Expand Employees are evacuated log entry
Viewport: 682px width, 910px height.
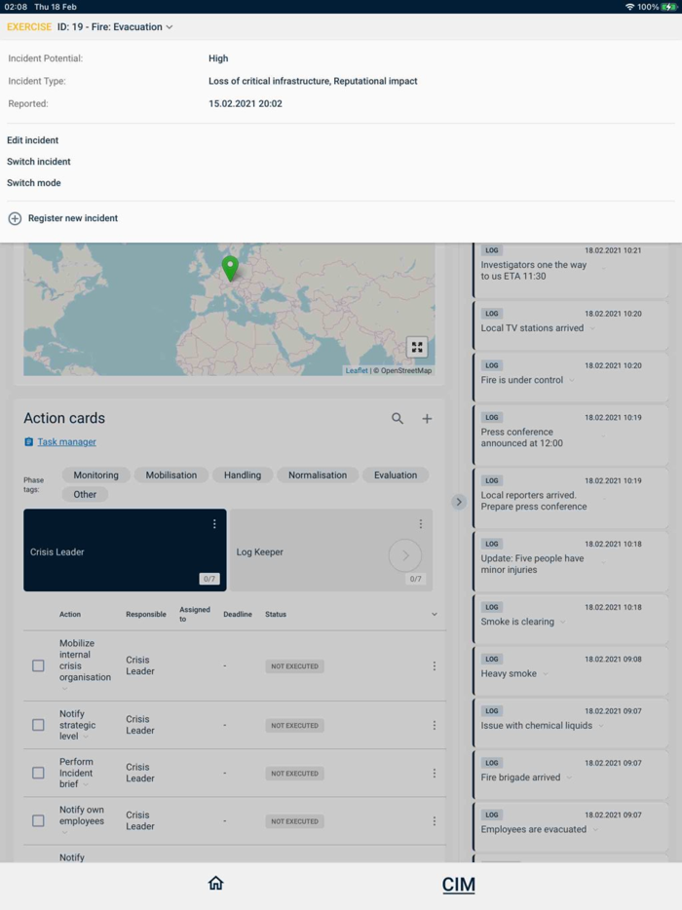click(x=595, y=830)
